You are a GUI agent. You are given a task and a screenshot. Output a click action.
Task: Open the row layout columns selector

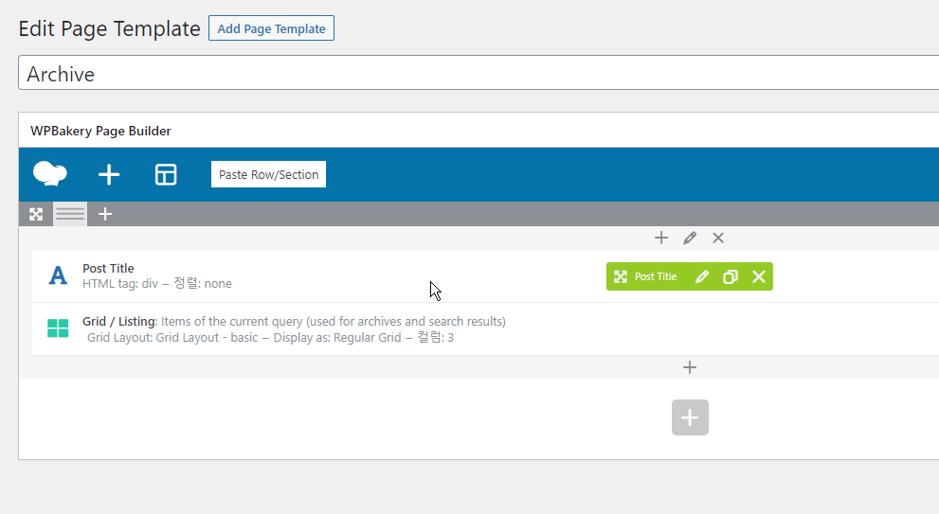[70, 214]
